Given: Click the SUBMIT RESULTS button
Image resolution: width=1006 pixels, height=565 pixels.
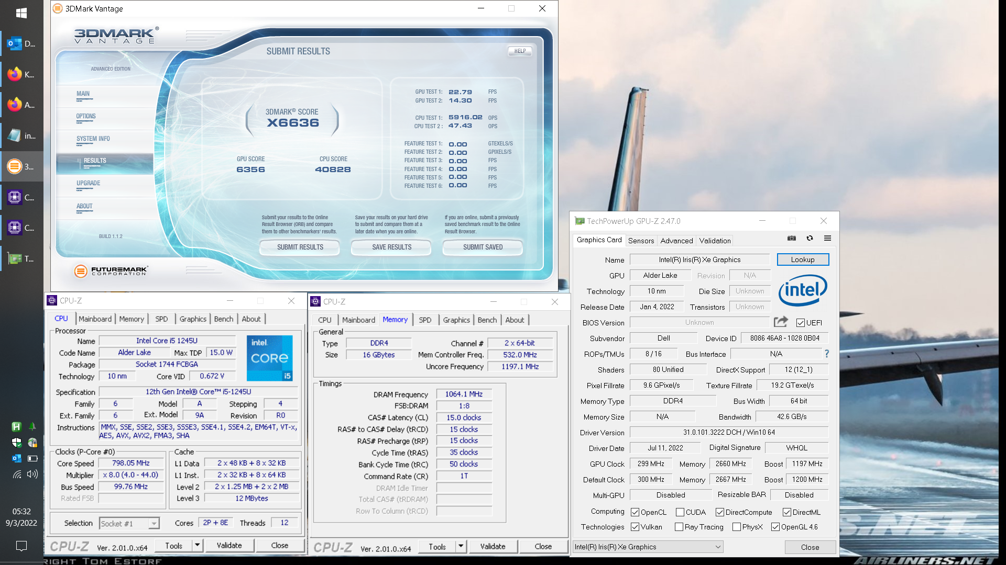Looking at the screenshot, I should (x=300, y=247).
